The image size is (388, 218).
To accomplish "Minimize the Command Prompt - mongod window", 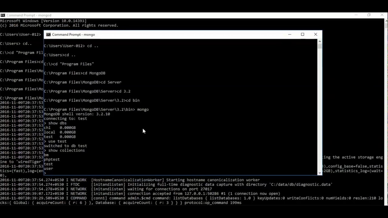I will [x=356, y=15].
